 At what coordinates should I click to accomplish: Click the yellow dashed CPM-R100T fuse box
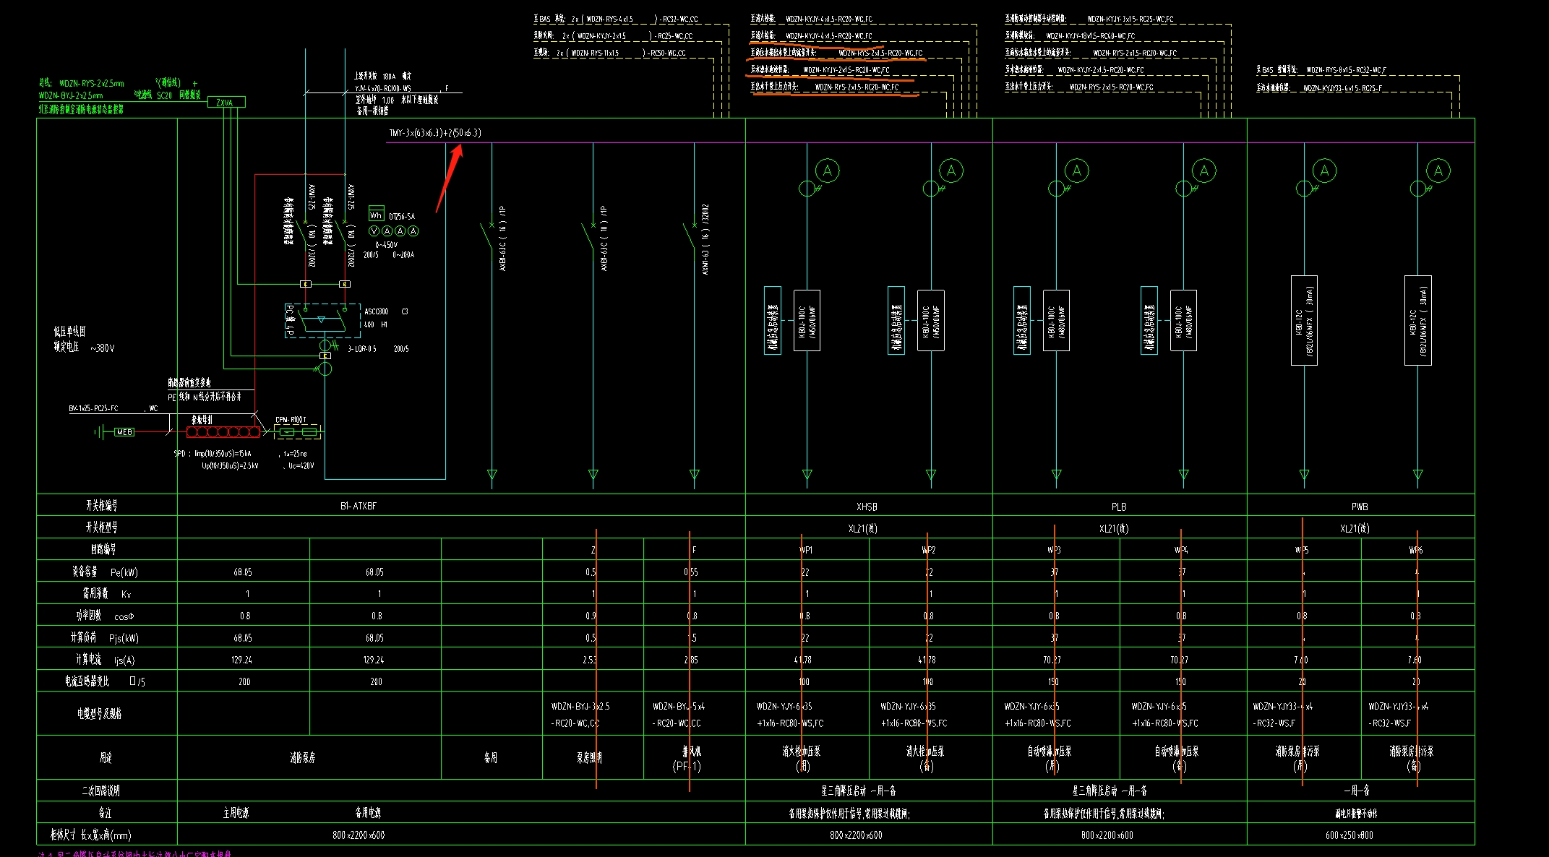299,432
